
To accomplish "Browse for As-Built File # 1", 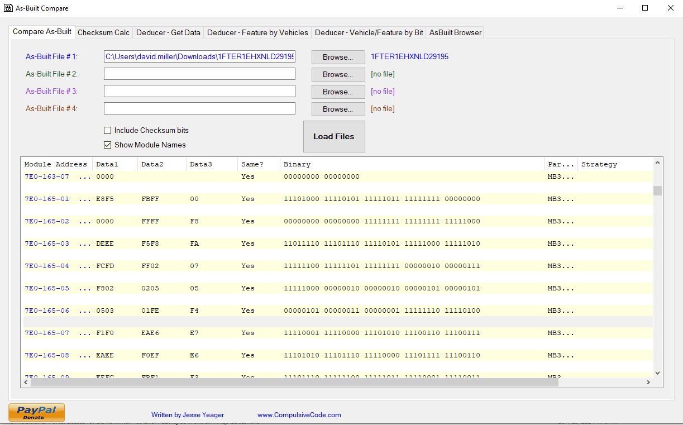I will click(338, 58).
